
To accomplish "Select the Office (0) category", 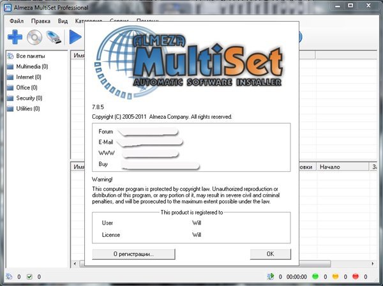I will pos(27,87).
